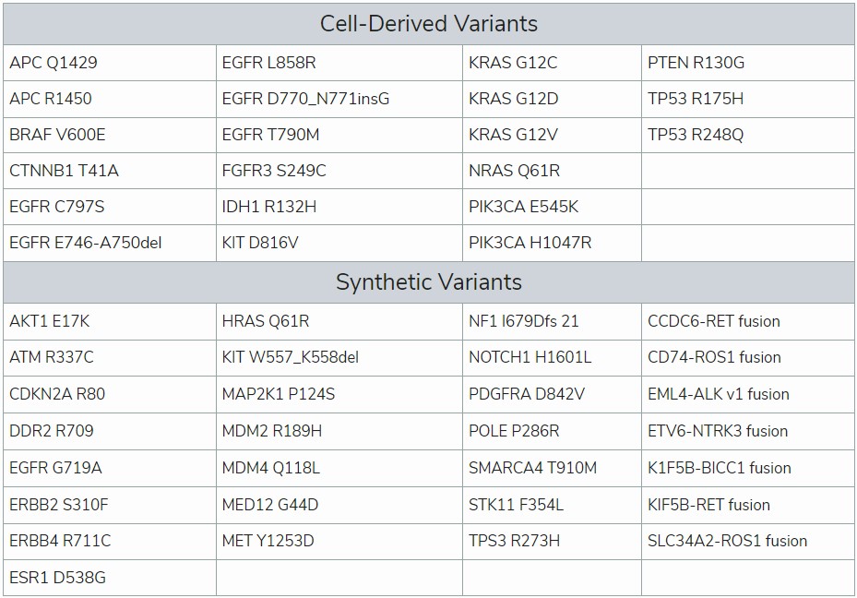The image size is (857, 598).
Task: Click the ESR1 D538G cell
Action: (x=109, y=578)
